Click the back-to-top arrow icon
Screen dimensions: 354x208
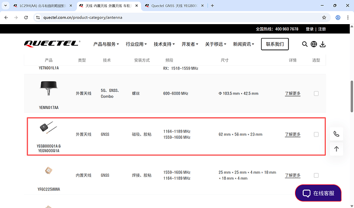(x=337, y=149)
